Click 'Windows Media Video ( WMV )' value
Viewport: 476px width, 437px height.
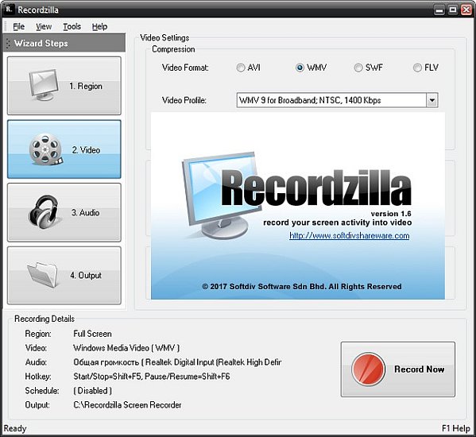126,348
